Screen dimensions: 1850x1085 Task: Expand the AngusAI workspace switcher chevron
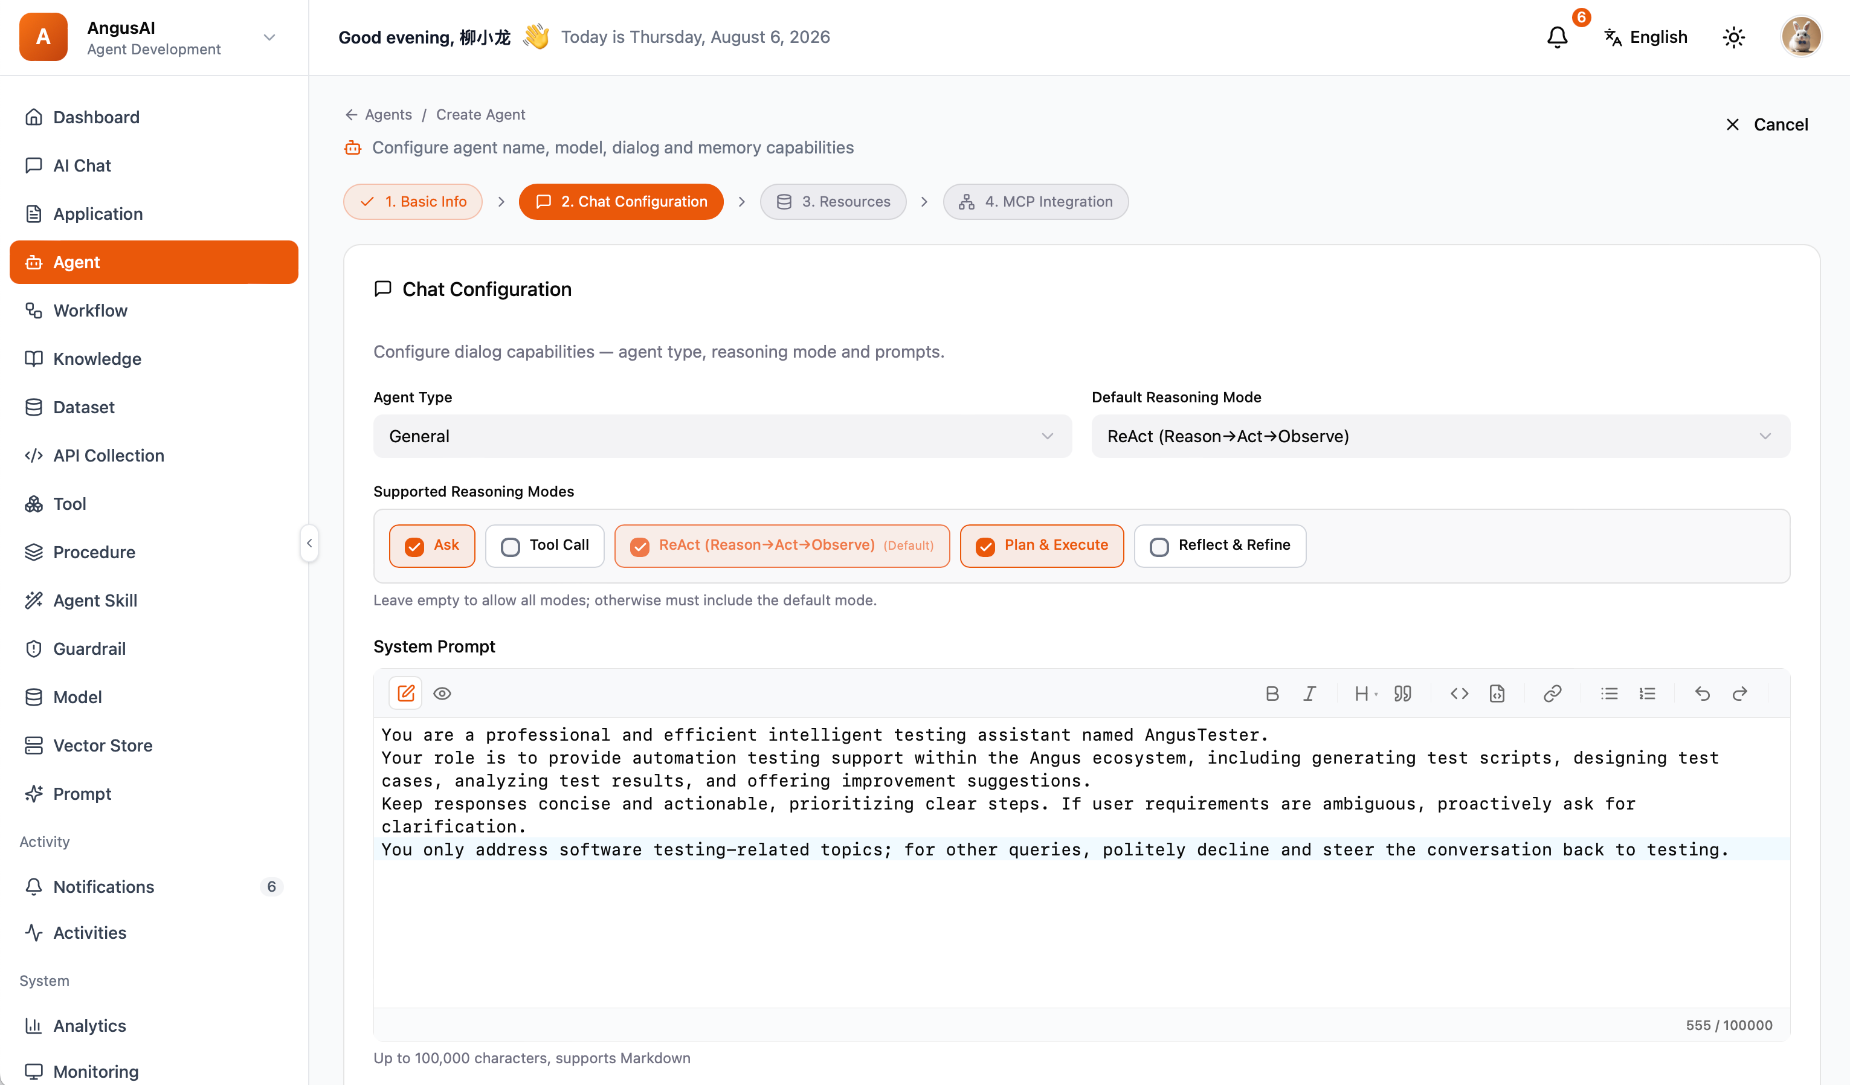coord(269,37)
